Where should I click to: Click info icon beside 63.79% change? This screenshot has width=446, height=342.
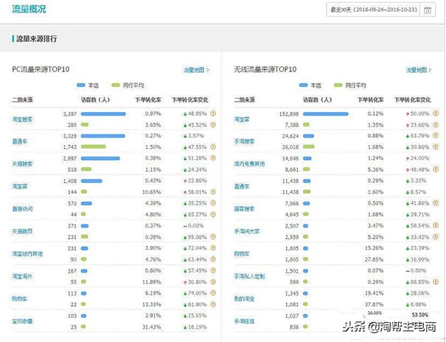click(x=436, y=136)
